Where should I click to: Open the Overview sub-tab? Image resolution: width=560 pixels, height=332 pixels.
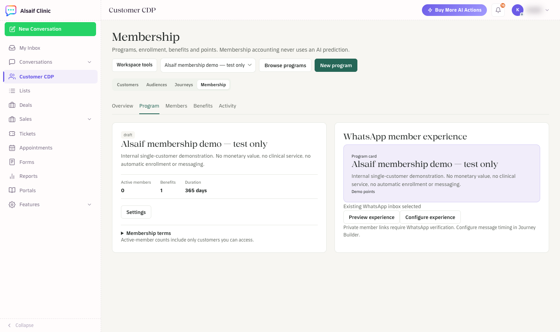[x=122, y=106]
